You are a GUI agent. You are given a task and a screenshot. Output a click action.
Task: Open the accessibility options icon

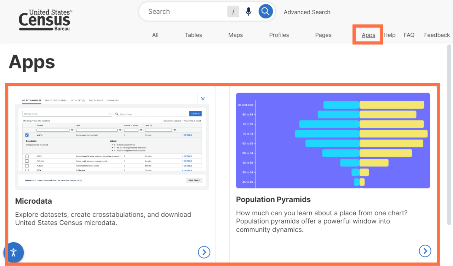pyautogui.click(x=14, y=253)
